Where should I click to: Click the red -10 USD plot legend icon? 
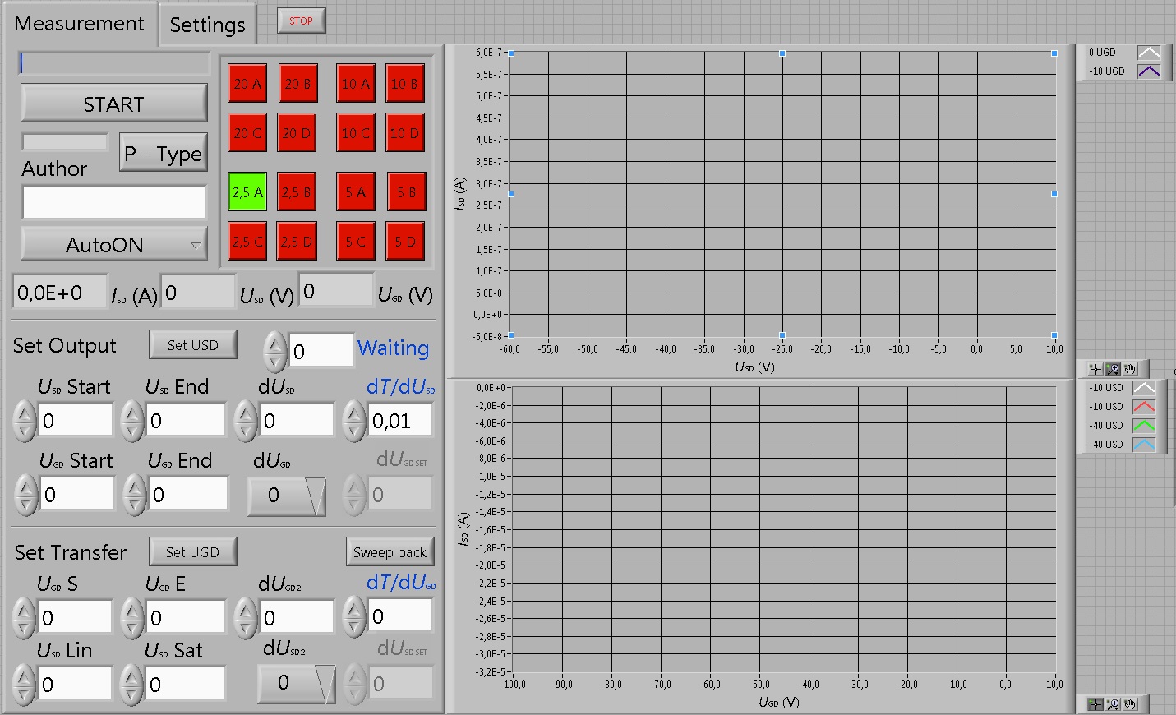(1144, 407)
